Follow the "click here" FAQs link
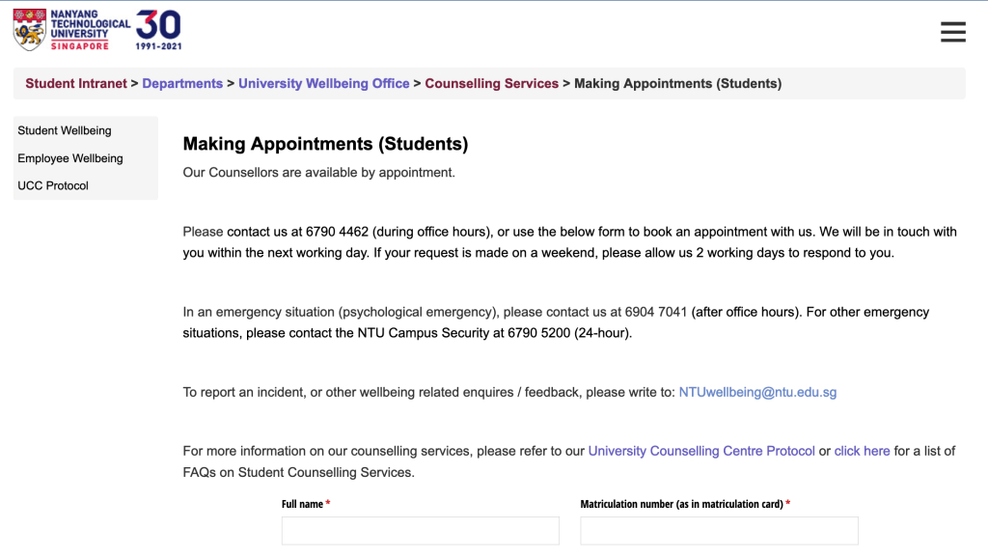Screen dimensions: 988x558 tap(862, 451)
